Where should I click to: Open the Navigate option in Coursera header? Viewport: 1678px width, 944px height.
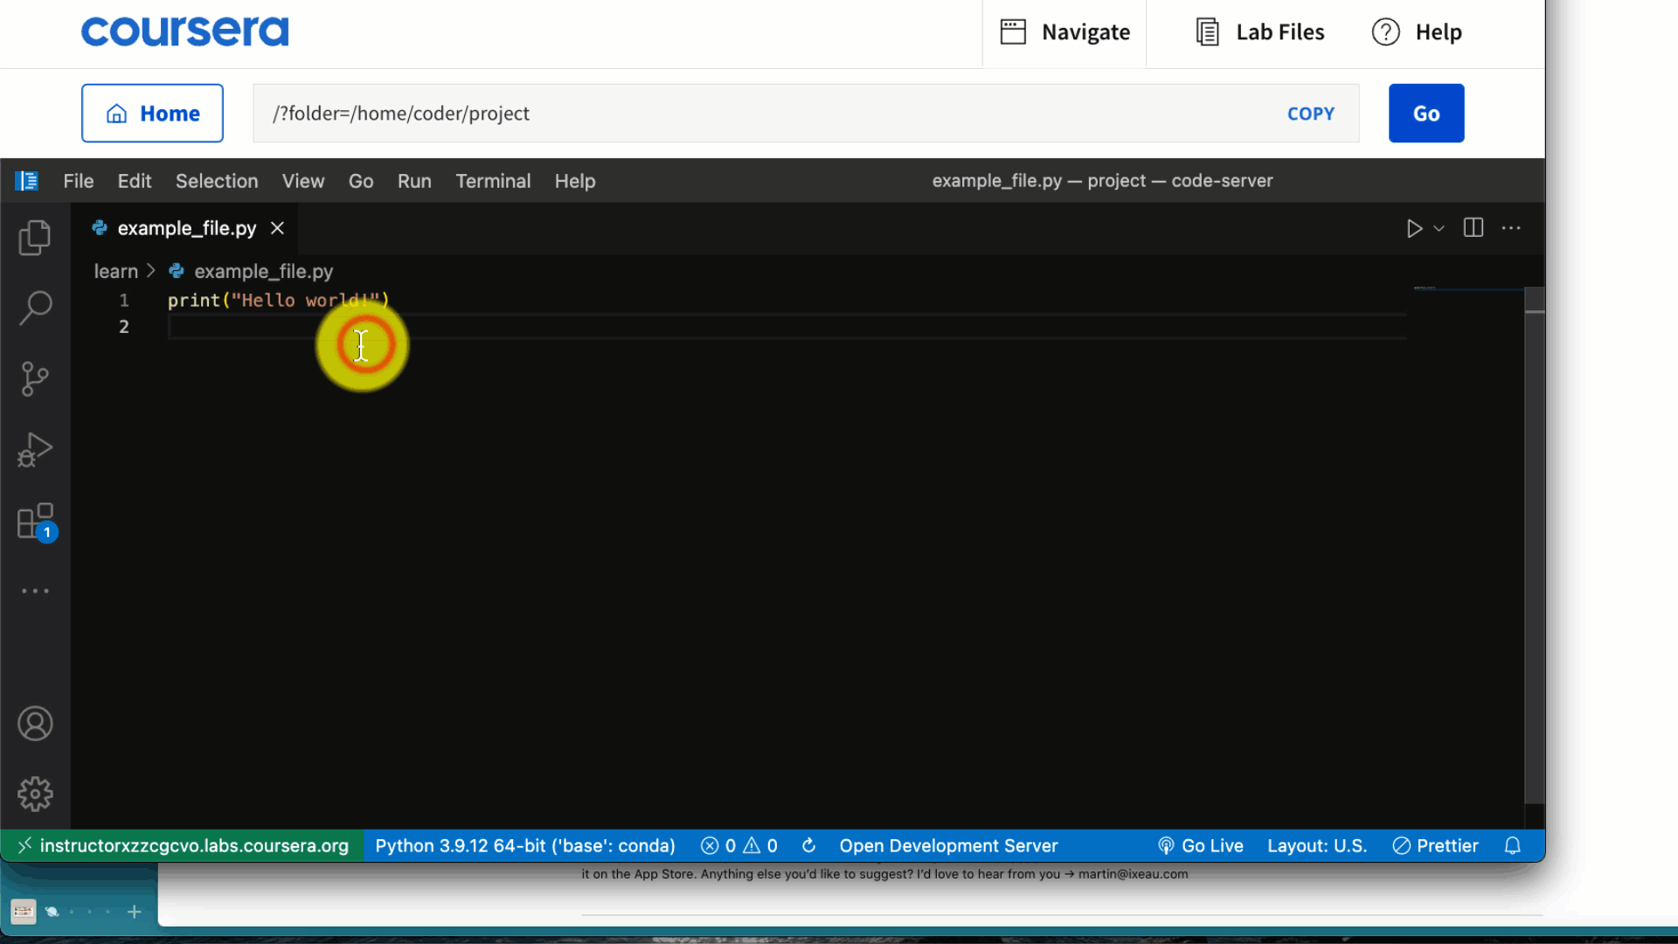pyautogui.click(x=1064, y=32)
